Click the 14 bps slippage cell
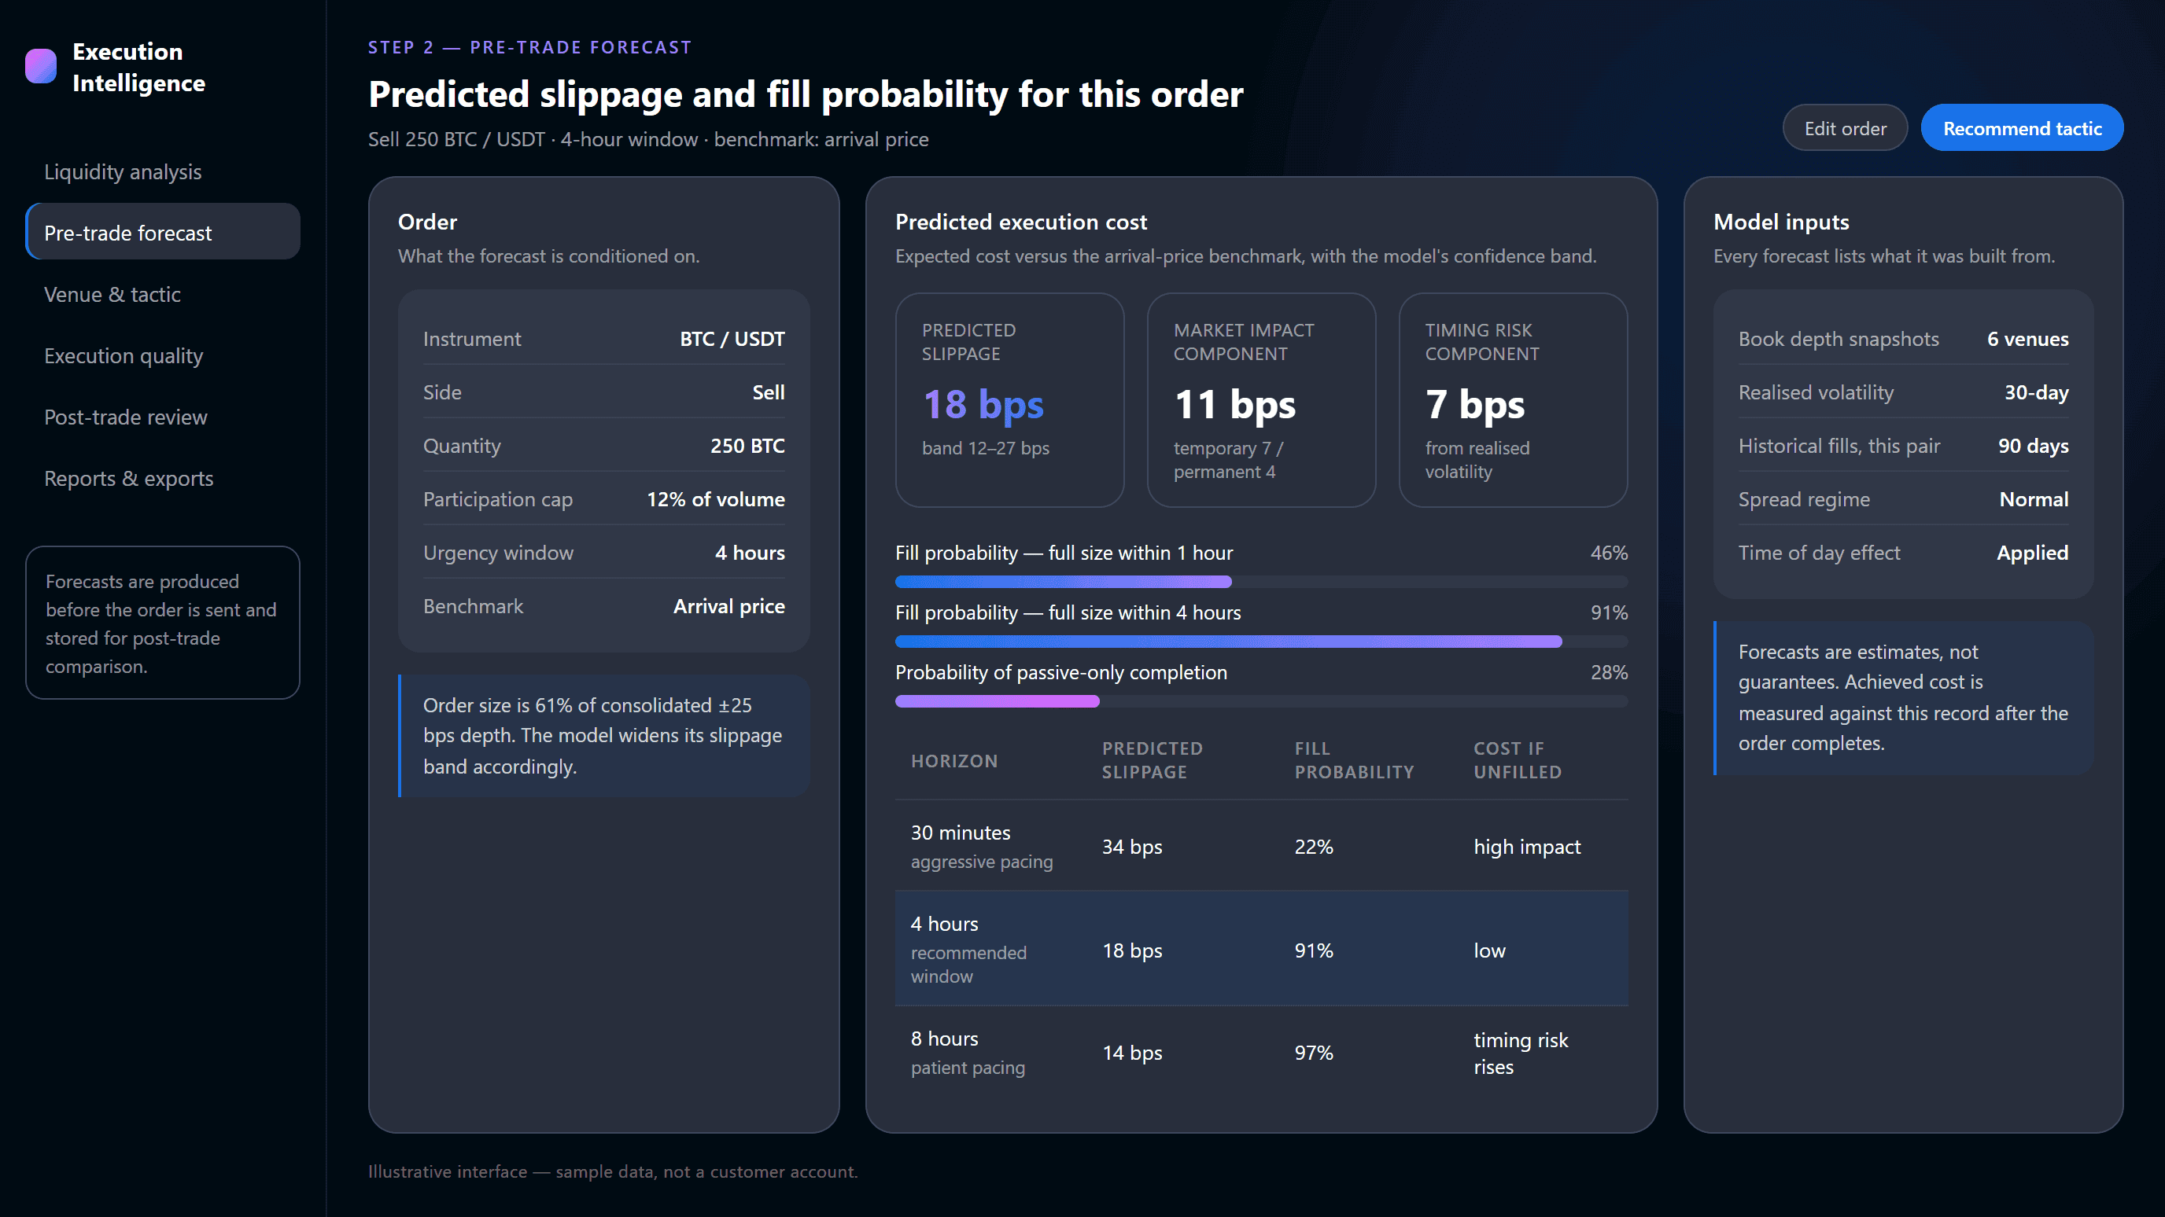 click(1132, 1053)
